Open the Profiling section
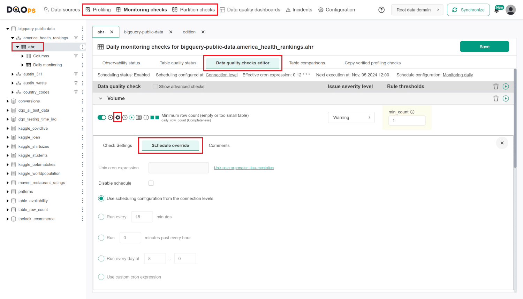Screen dimensions: 523x299 tap(98, 10)
